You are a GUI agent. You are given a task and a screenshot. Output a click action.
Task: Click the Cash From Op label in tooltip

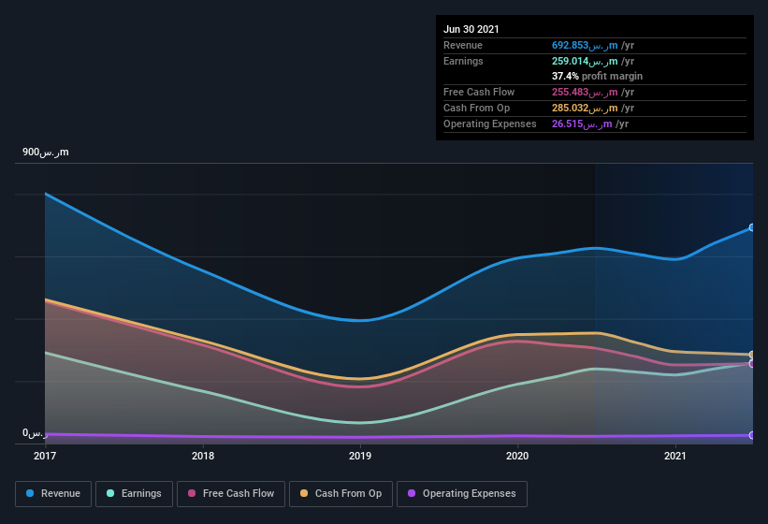[x=476, y=109]
